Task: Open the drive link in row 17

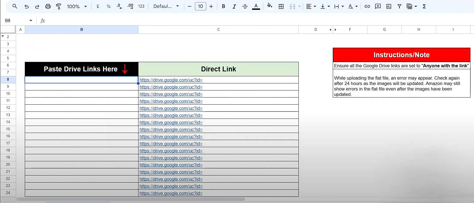Action: coord(171,144)
